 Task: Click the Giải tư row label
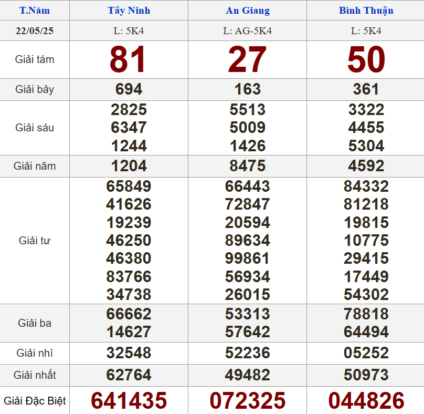point(35,241)
